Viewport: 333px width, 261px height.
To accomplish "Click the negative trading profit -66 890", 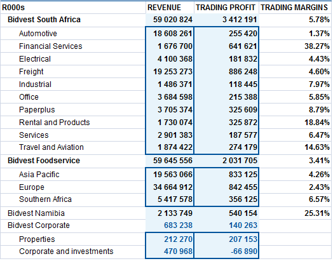I will 244,251.
